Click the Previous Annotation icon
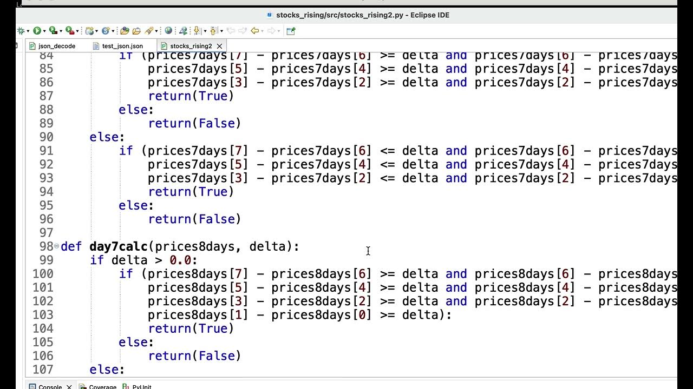The image size is (693, 389). tap(213, 31)
